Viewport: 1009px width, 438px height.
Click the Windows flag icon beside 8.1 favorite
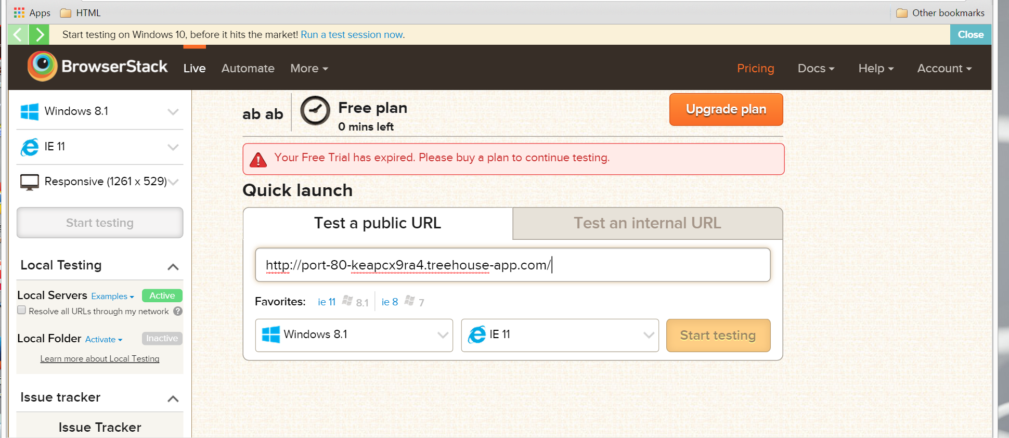[347, 301]
